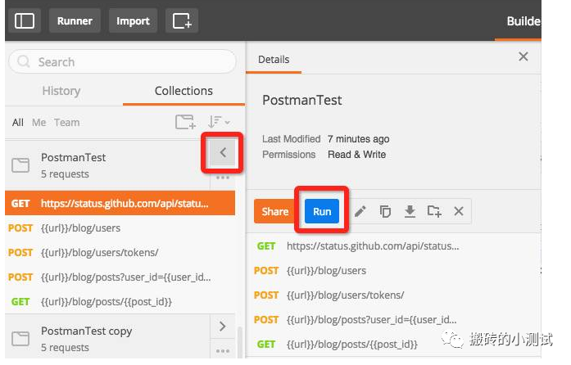This screenshot has width=571, height=365.
Task: Add folder to collection icon
Action: tap(434, 211)
